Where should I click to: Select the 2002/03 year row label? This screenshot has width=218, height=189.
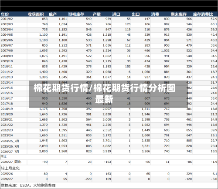7,24
